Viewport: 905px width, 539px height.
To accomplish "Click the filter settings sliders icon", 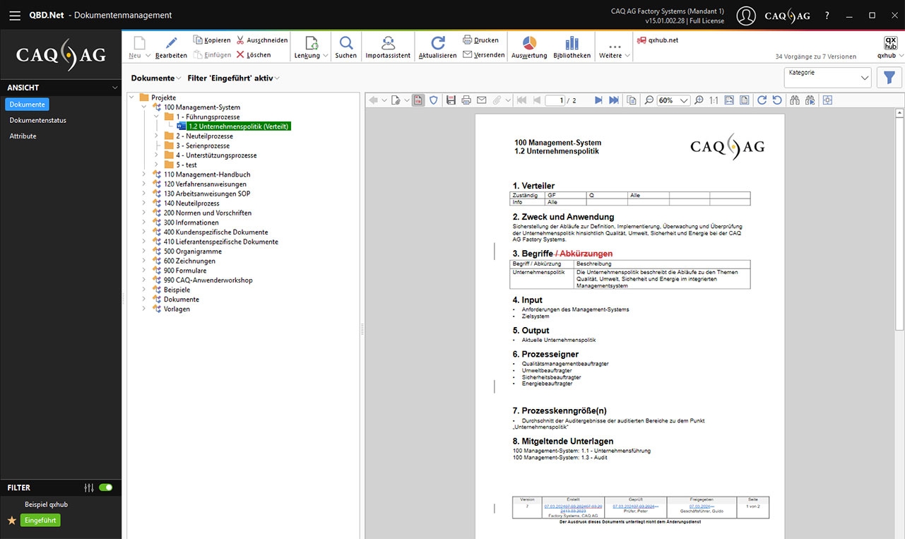I will point(89,487).
